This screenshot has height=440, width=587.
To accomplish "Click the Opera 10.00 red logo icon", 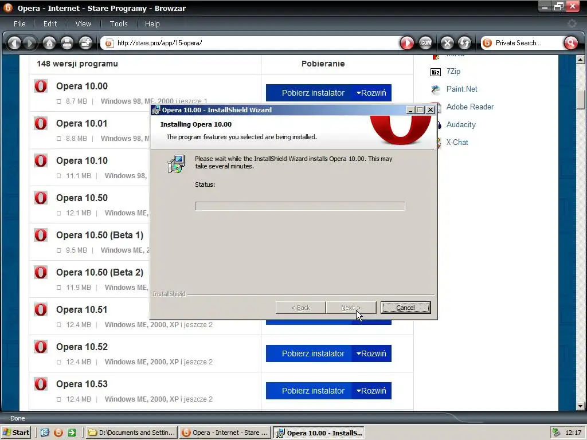I will 41,86.
